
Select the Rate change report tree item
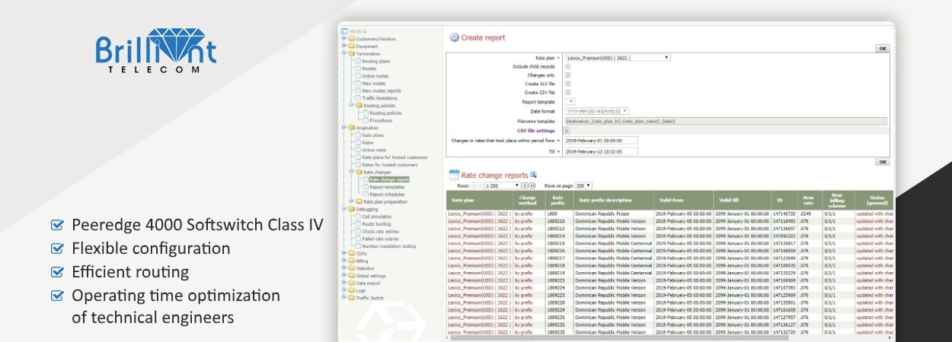coord(389,179)
